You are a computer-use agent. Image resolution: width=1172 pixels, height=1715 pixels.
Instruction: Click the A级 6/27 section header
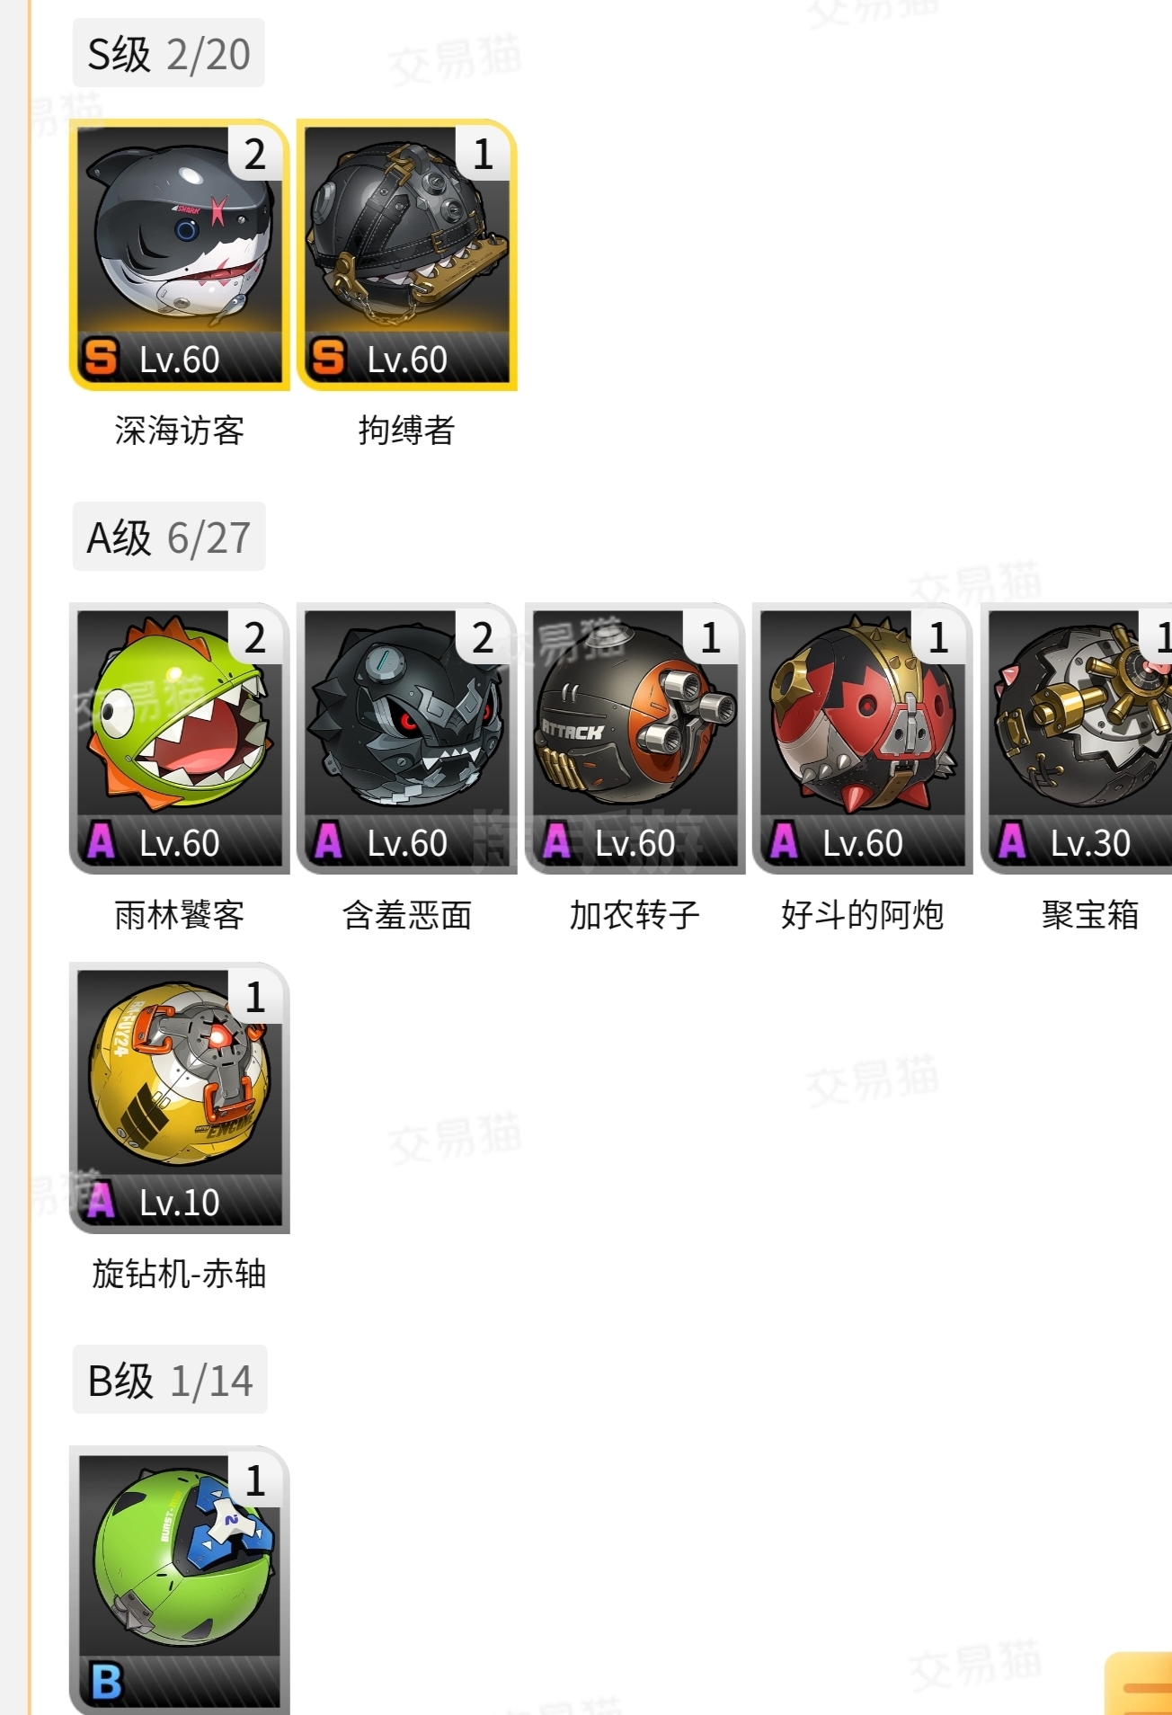(x=169, y=537)
